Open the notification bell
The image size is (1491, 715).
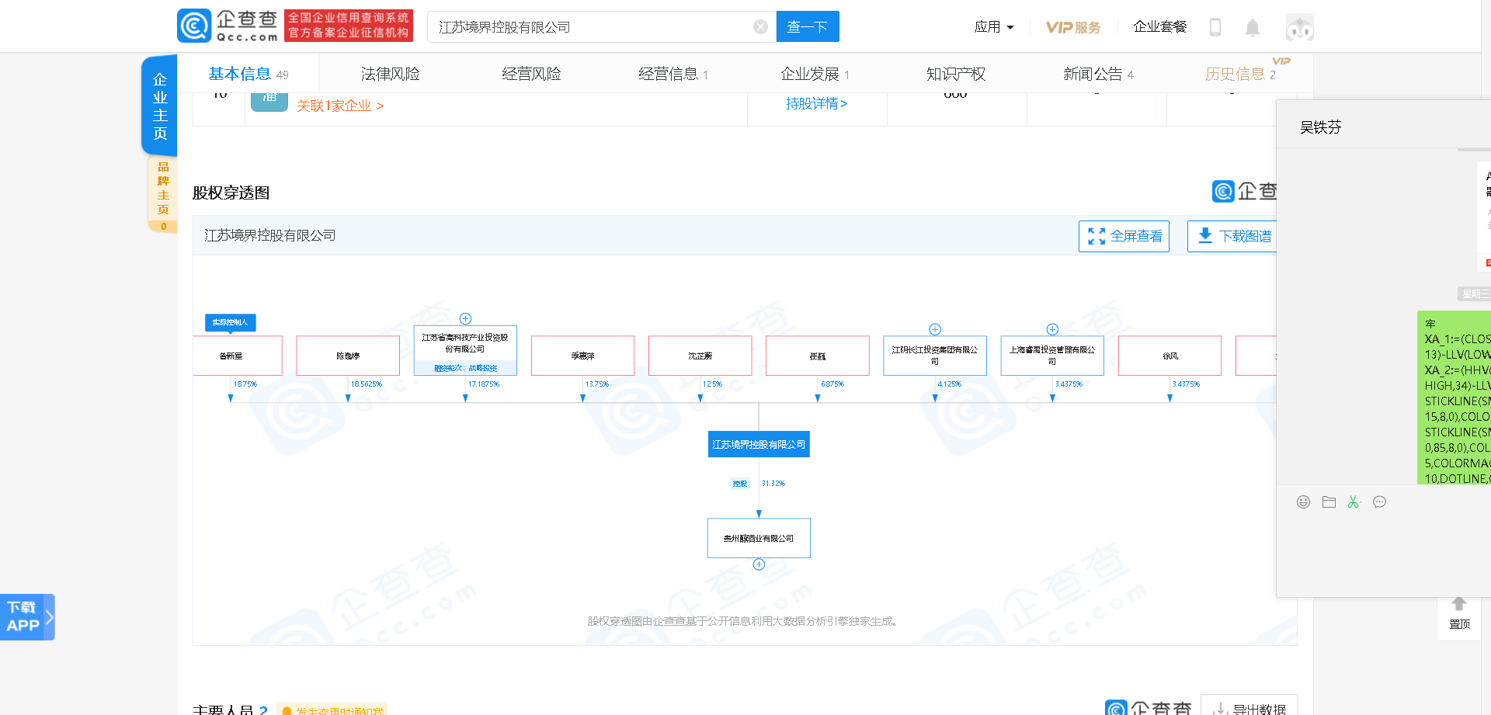(x=1253, y=28)
